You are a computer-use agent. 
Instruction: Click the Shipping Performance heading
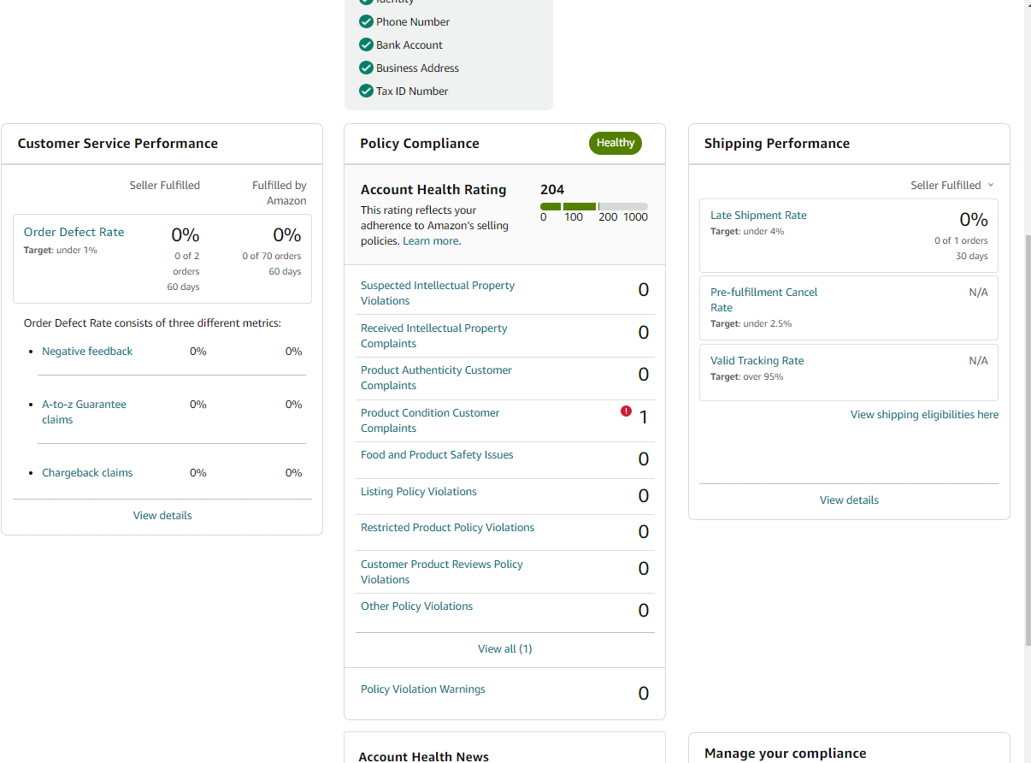[x=777, y=143]
